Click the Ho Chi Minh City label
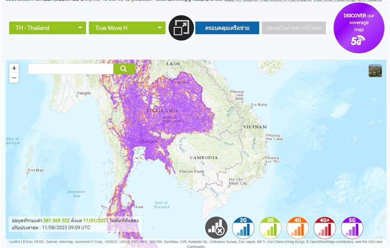This screenshot has width=390, height=248. (x=238, y=181)
